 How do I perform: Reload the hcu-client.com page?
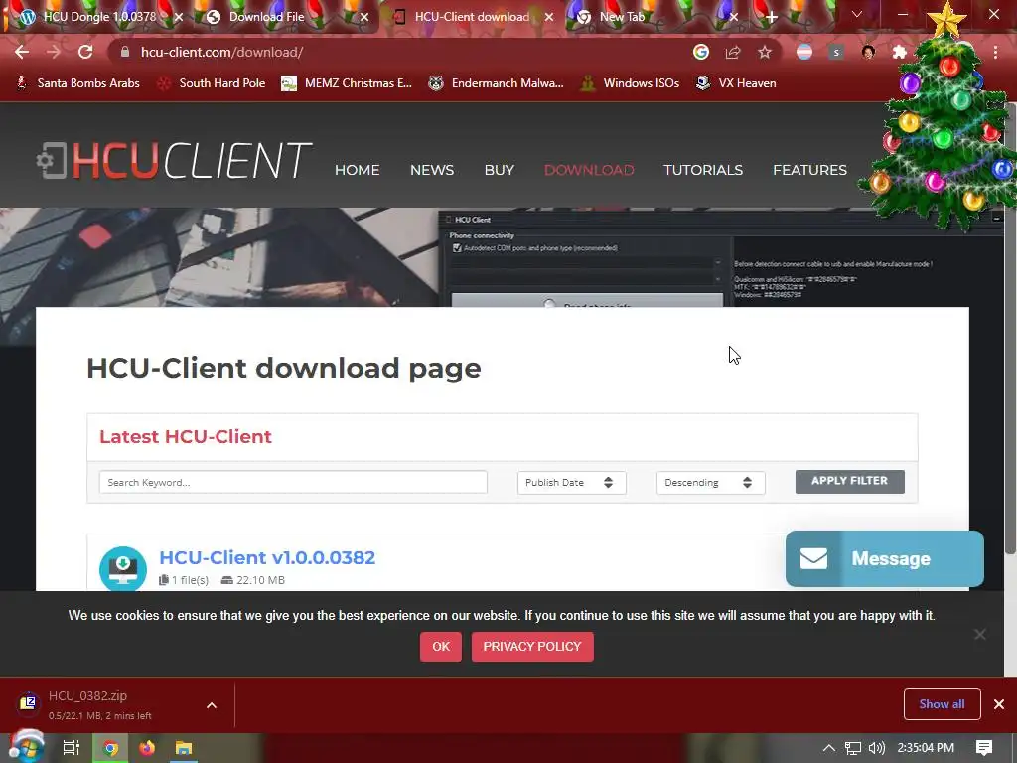[85, 52]
